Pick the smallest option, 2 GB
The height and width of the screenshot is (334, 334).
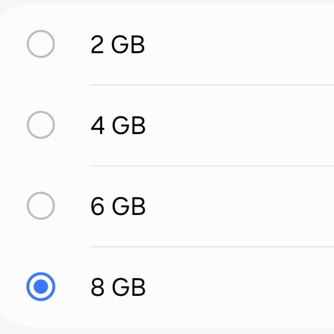pyautogui.click(x=41, y=44)
